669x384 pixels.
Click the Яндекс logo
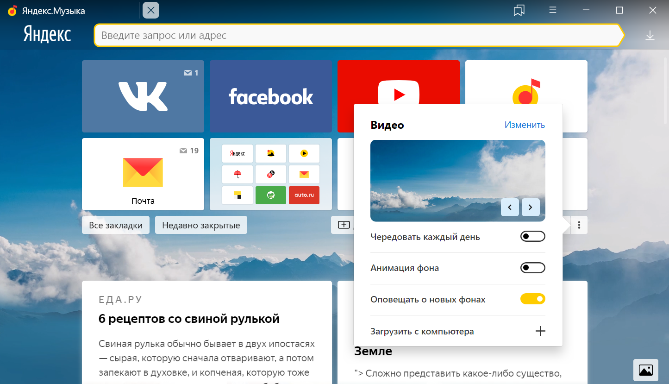click(47, 35)
